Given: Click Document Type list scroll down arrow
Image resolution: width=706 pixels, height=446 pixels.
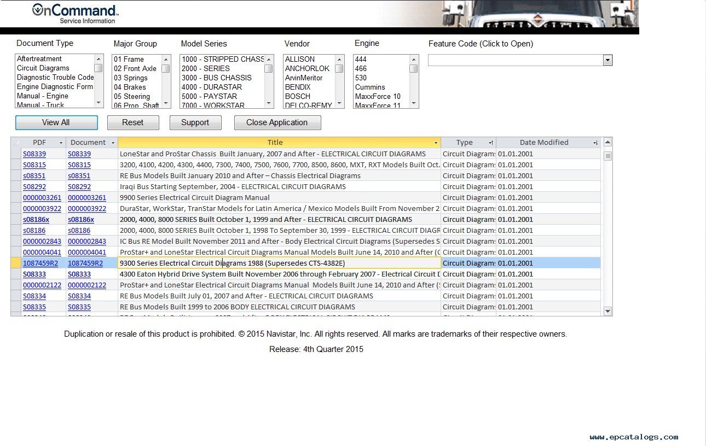Looking at the screenshot, I should [99, 103].
